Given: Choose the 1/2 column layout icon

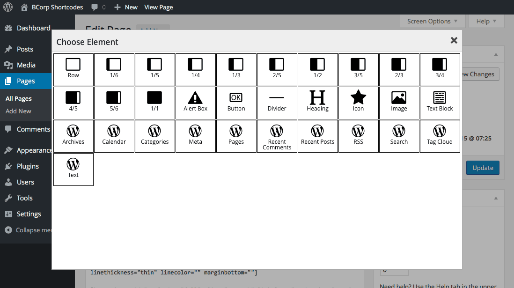Looking at the screenshot, I should [x=317, y=69].
